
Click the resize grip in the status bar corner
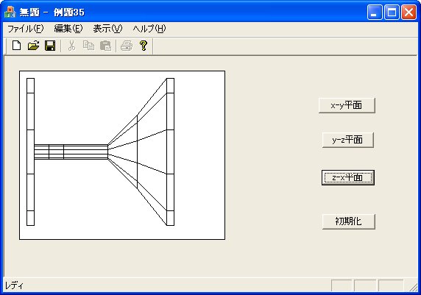click(414, 286)
